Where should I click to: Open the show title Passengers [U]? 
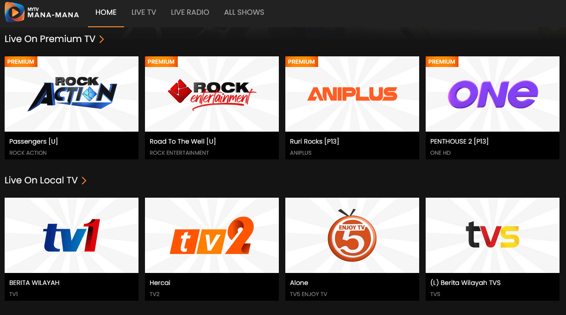[34, 141]
